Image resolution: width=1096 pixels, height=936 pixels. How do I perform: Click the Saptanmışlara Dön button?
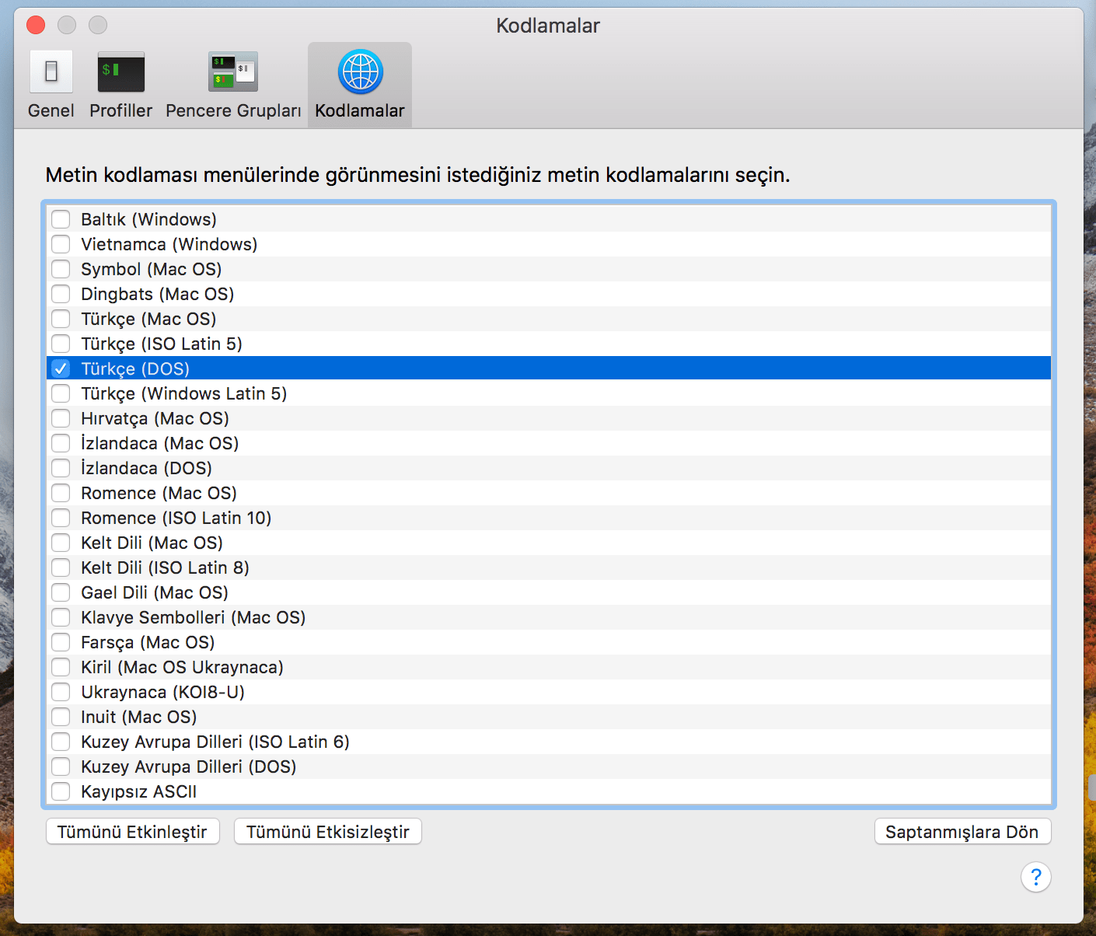(962, 832)
